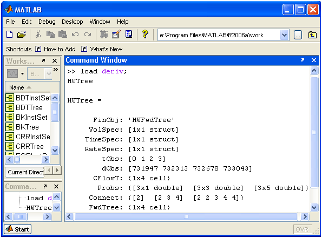
Task: Show previous tab with left tab arrow
Action: (49, 170)
